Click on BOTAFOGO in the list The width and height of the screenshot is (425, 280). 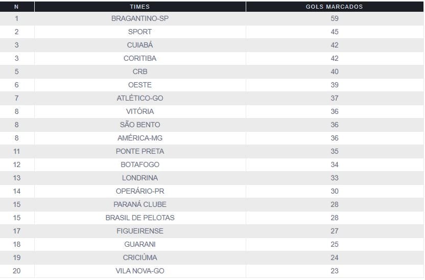[x=140, y=165]
